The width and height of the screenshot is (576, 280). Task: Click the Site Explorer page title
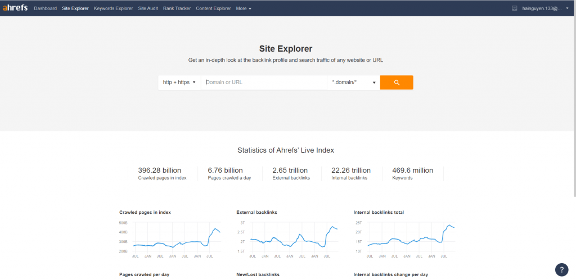coord(286,49)
